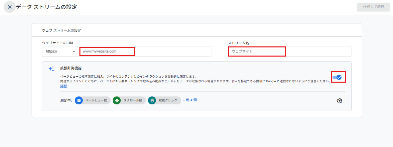Show the + 他 4 個 measurements
This screenshot has height=147, width=393.
pos(190,100)
